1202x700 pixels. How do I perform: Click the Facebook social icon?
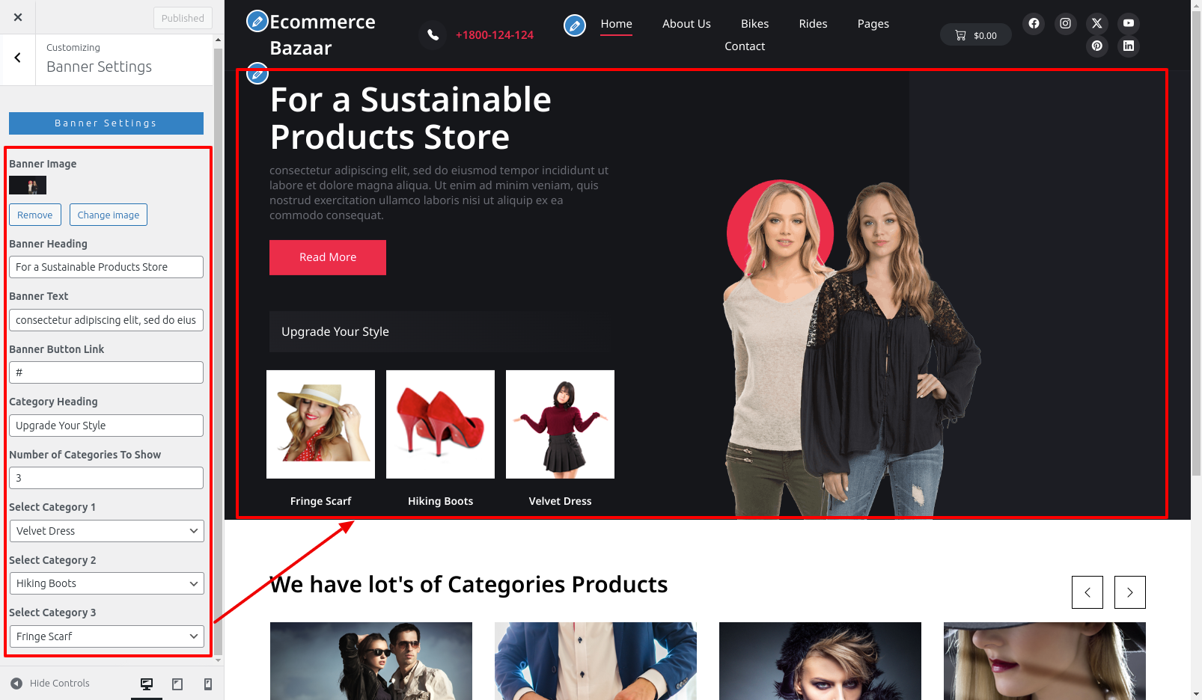[1034, 23]
